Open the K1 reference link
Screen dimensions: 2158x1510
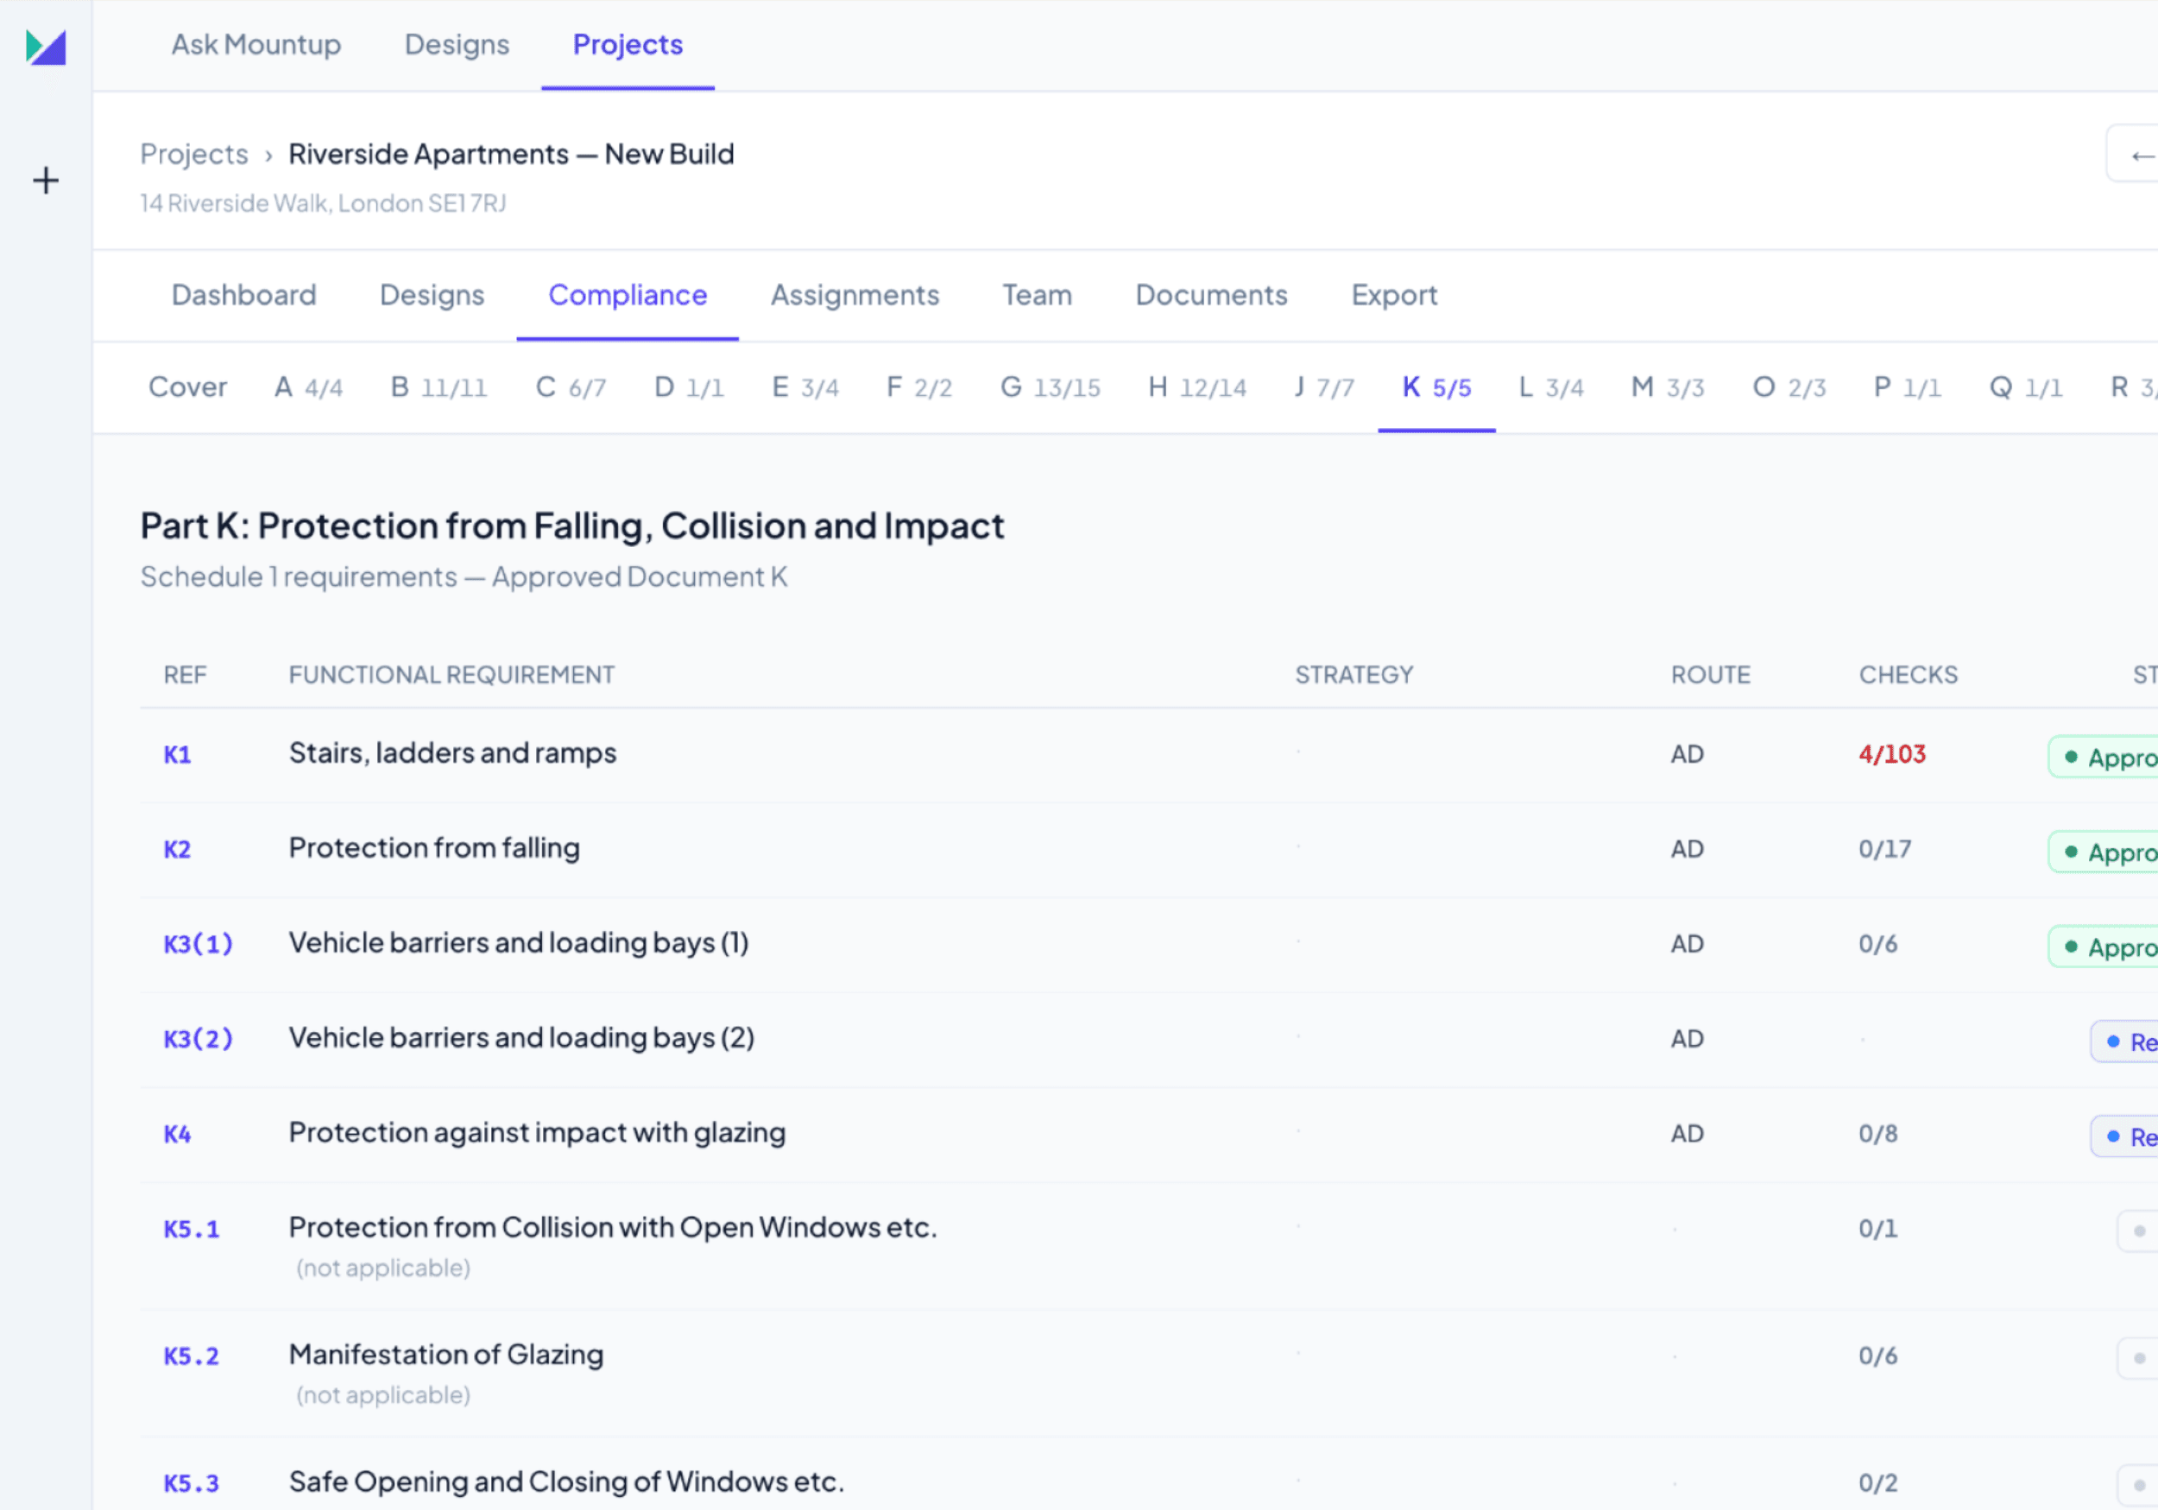pos(178,754)
